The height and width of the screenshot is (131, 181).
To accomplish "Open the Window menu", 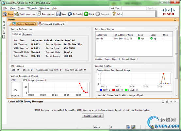I will click(x=44, y=8).
